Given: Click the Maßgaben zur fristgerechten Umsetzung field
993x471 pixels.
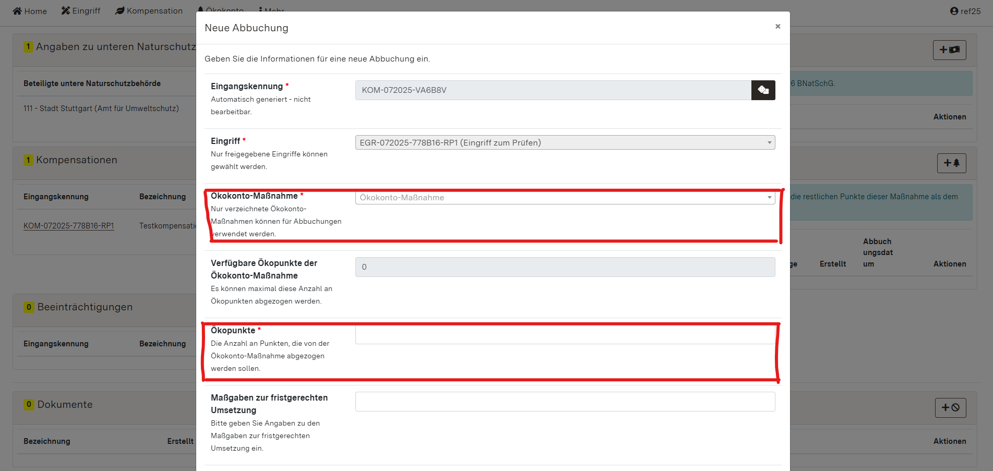Looking at the screenshot, I should click(565, 402).
